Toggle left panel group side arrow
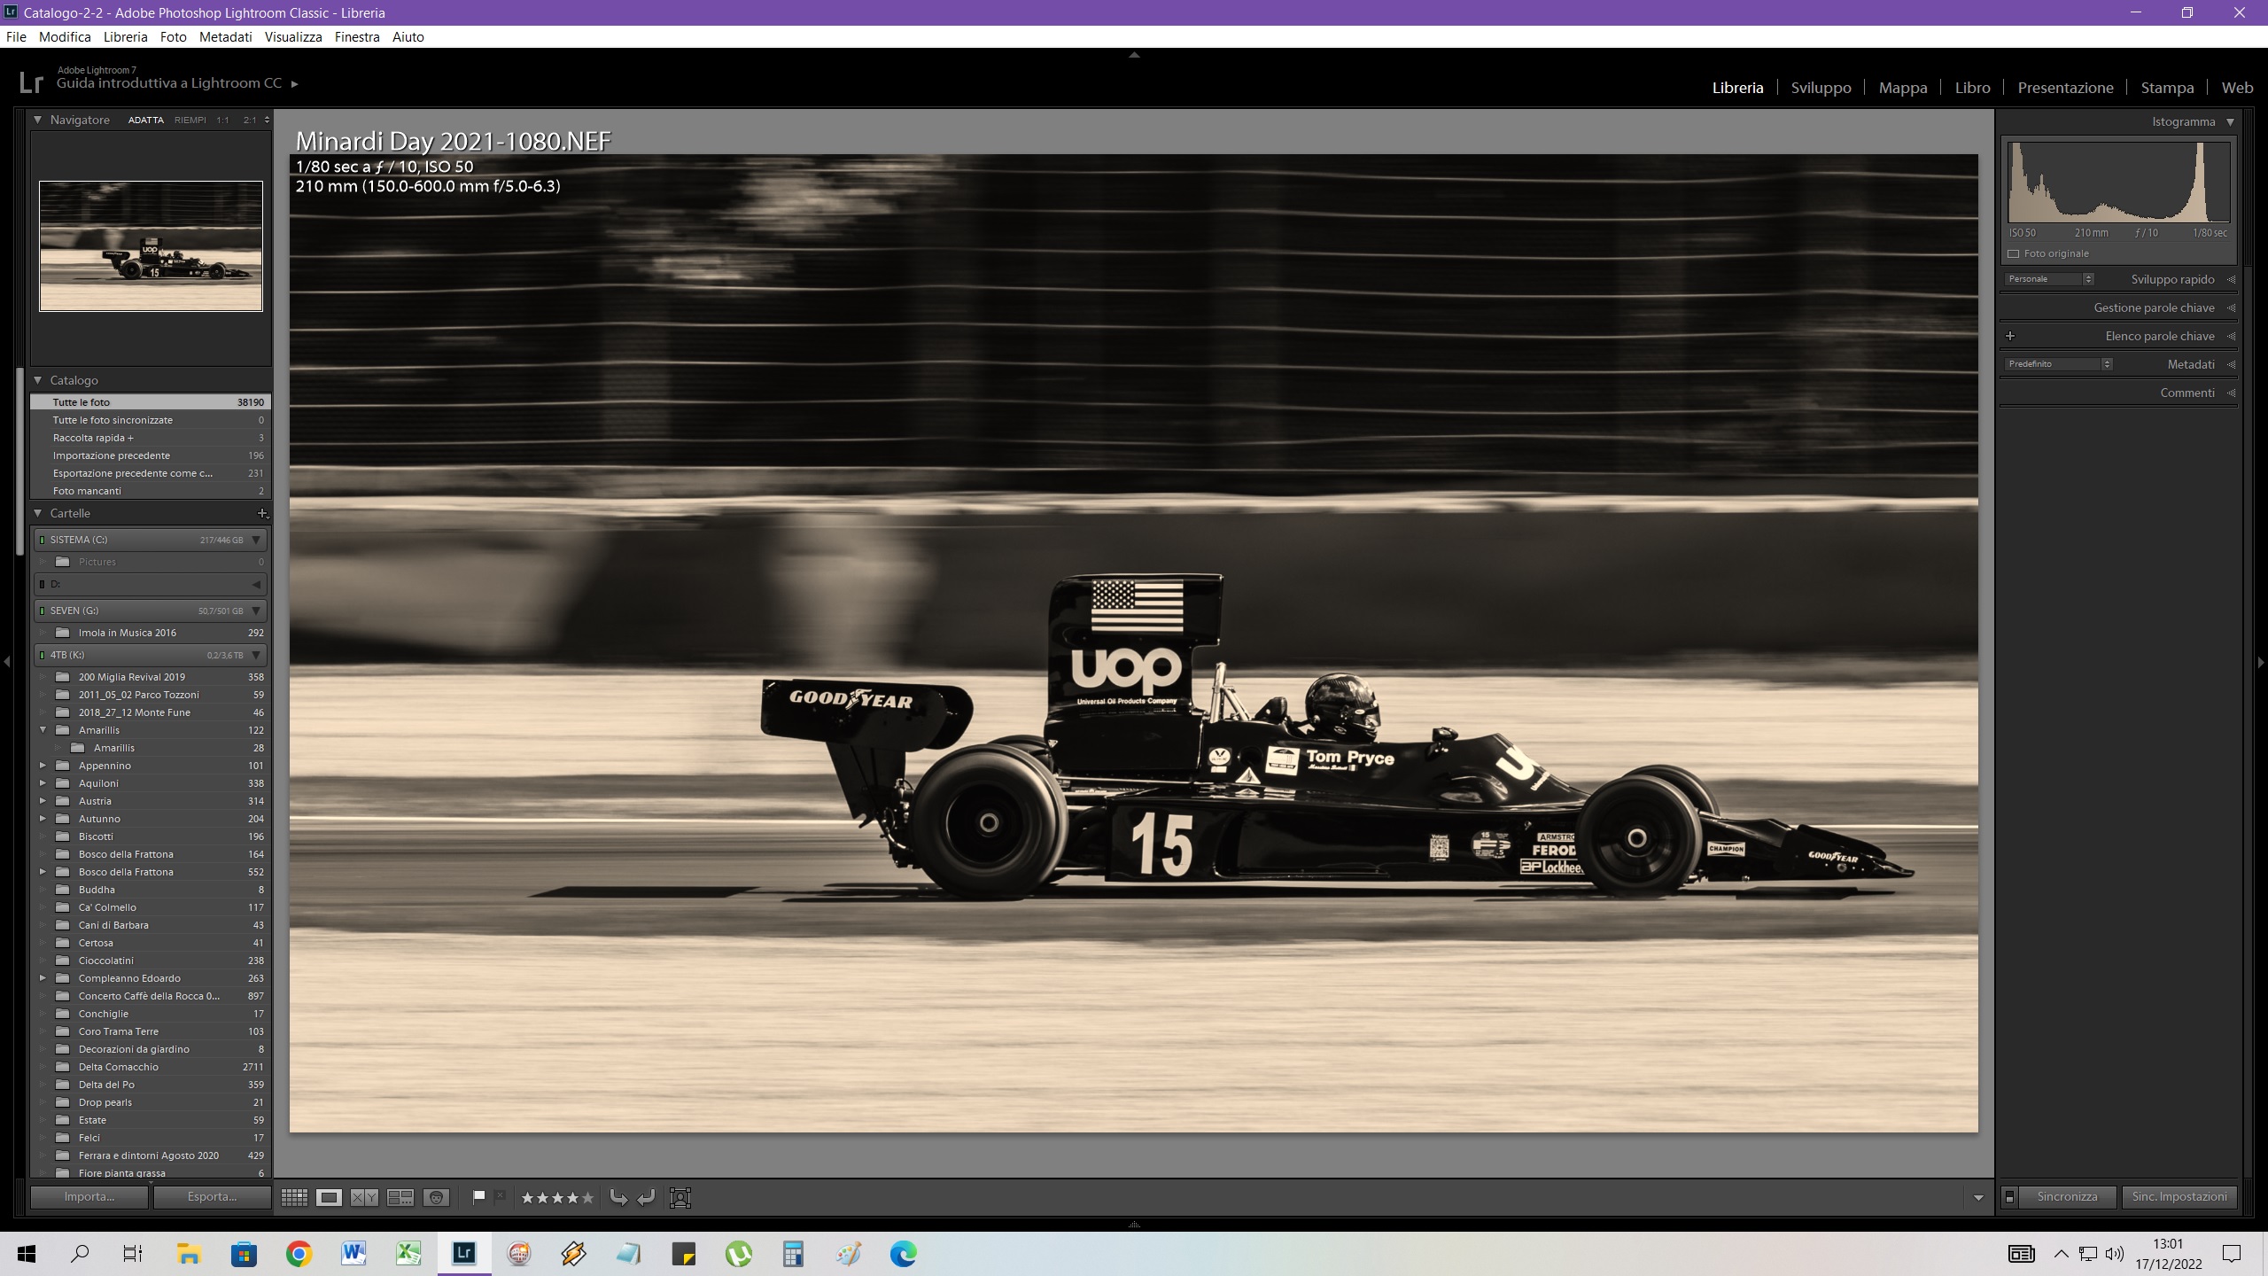The image size is (2268, 1276). pos(6,662)
